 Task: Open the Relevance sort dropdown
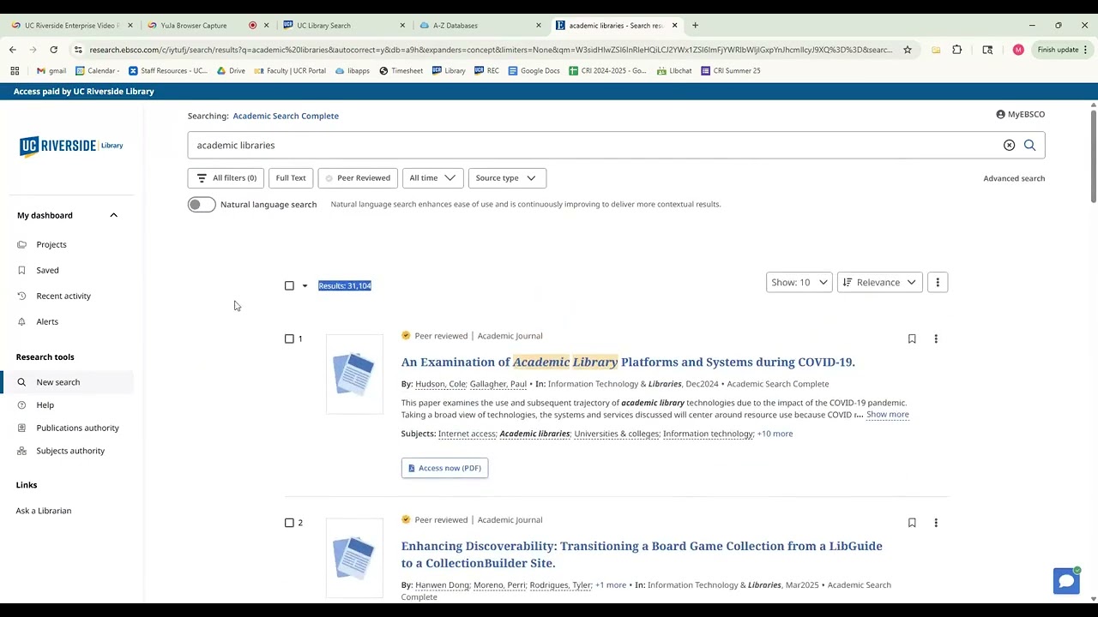pos(879,283)
